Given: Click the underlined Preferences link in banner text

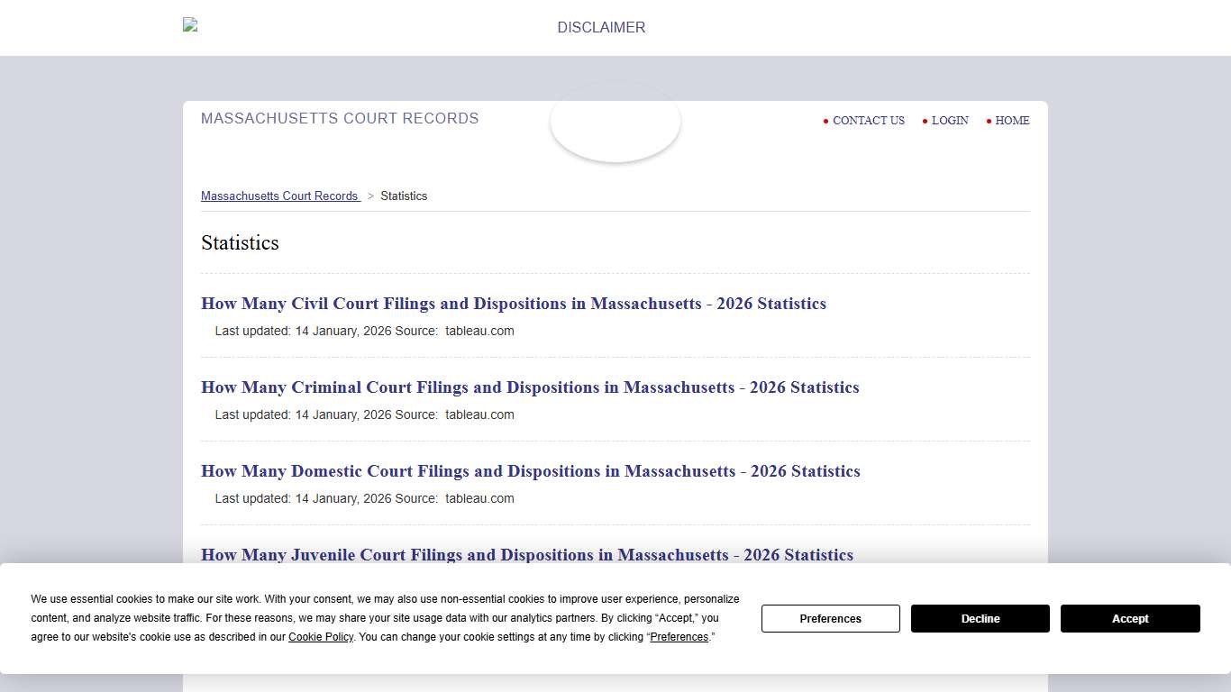Looking at the screenshot, I should point(679,637).
